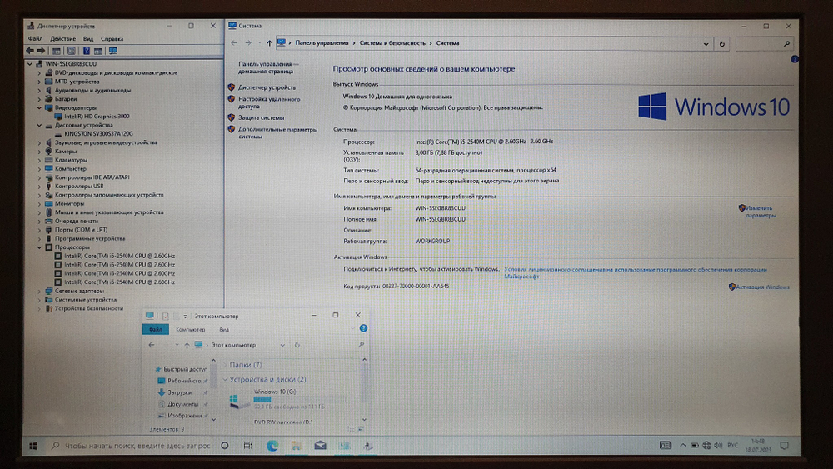
Task: Click Up arrow in Explorer window
Action: tap(187, 345)
